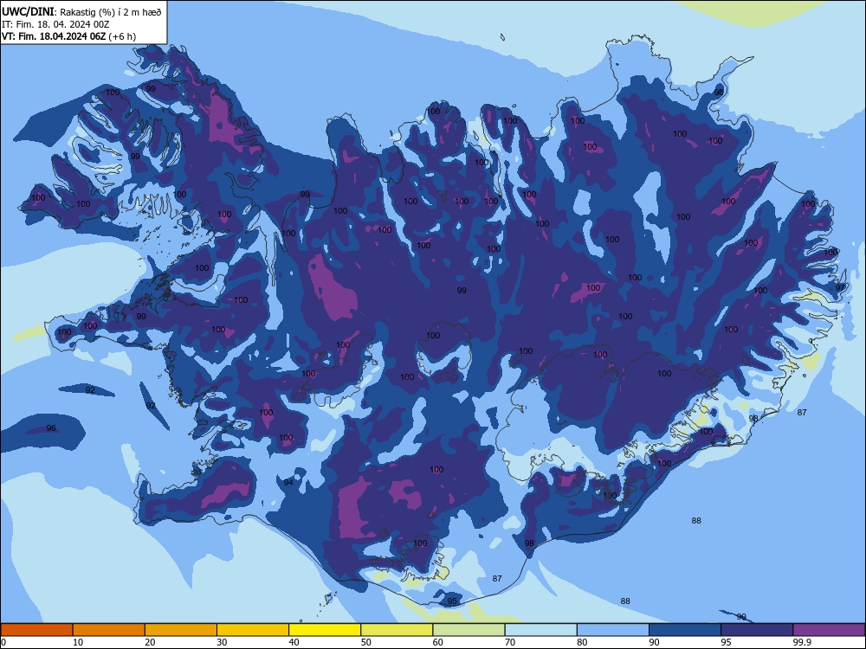Select the 20–30 amber legend swatch
Screen dimensions: 866x649
click(181, 630)
